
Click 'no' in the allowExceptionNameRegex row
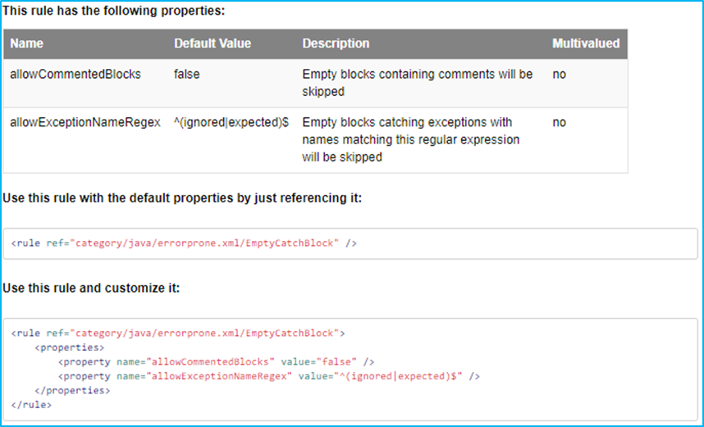559,123
